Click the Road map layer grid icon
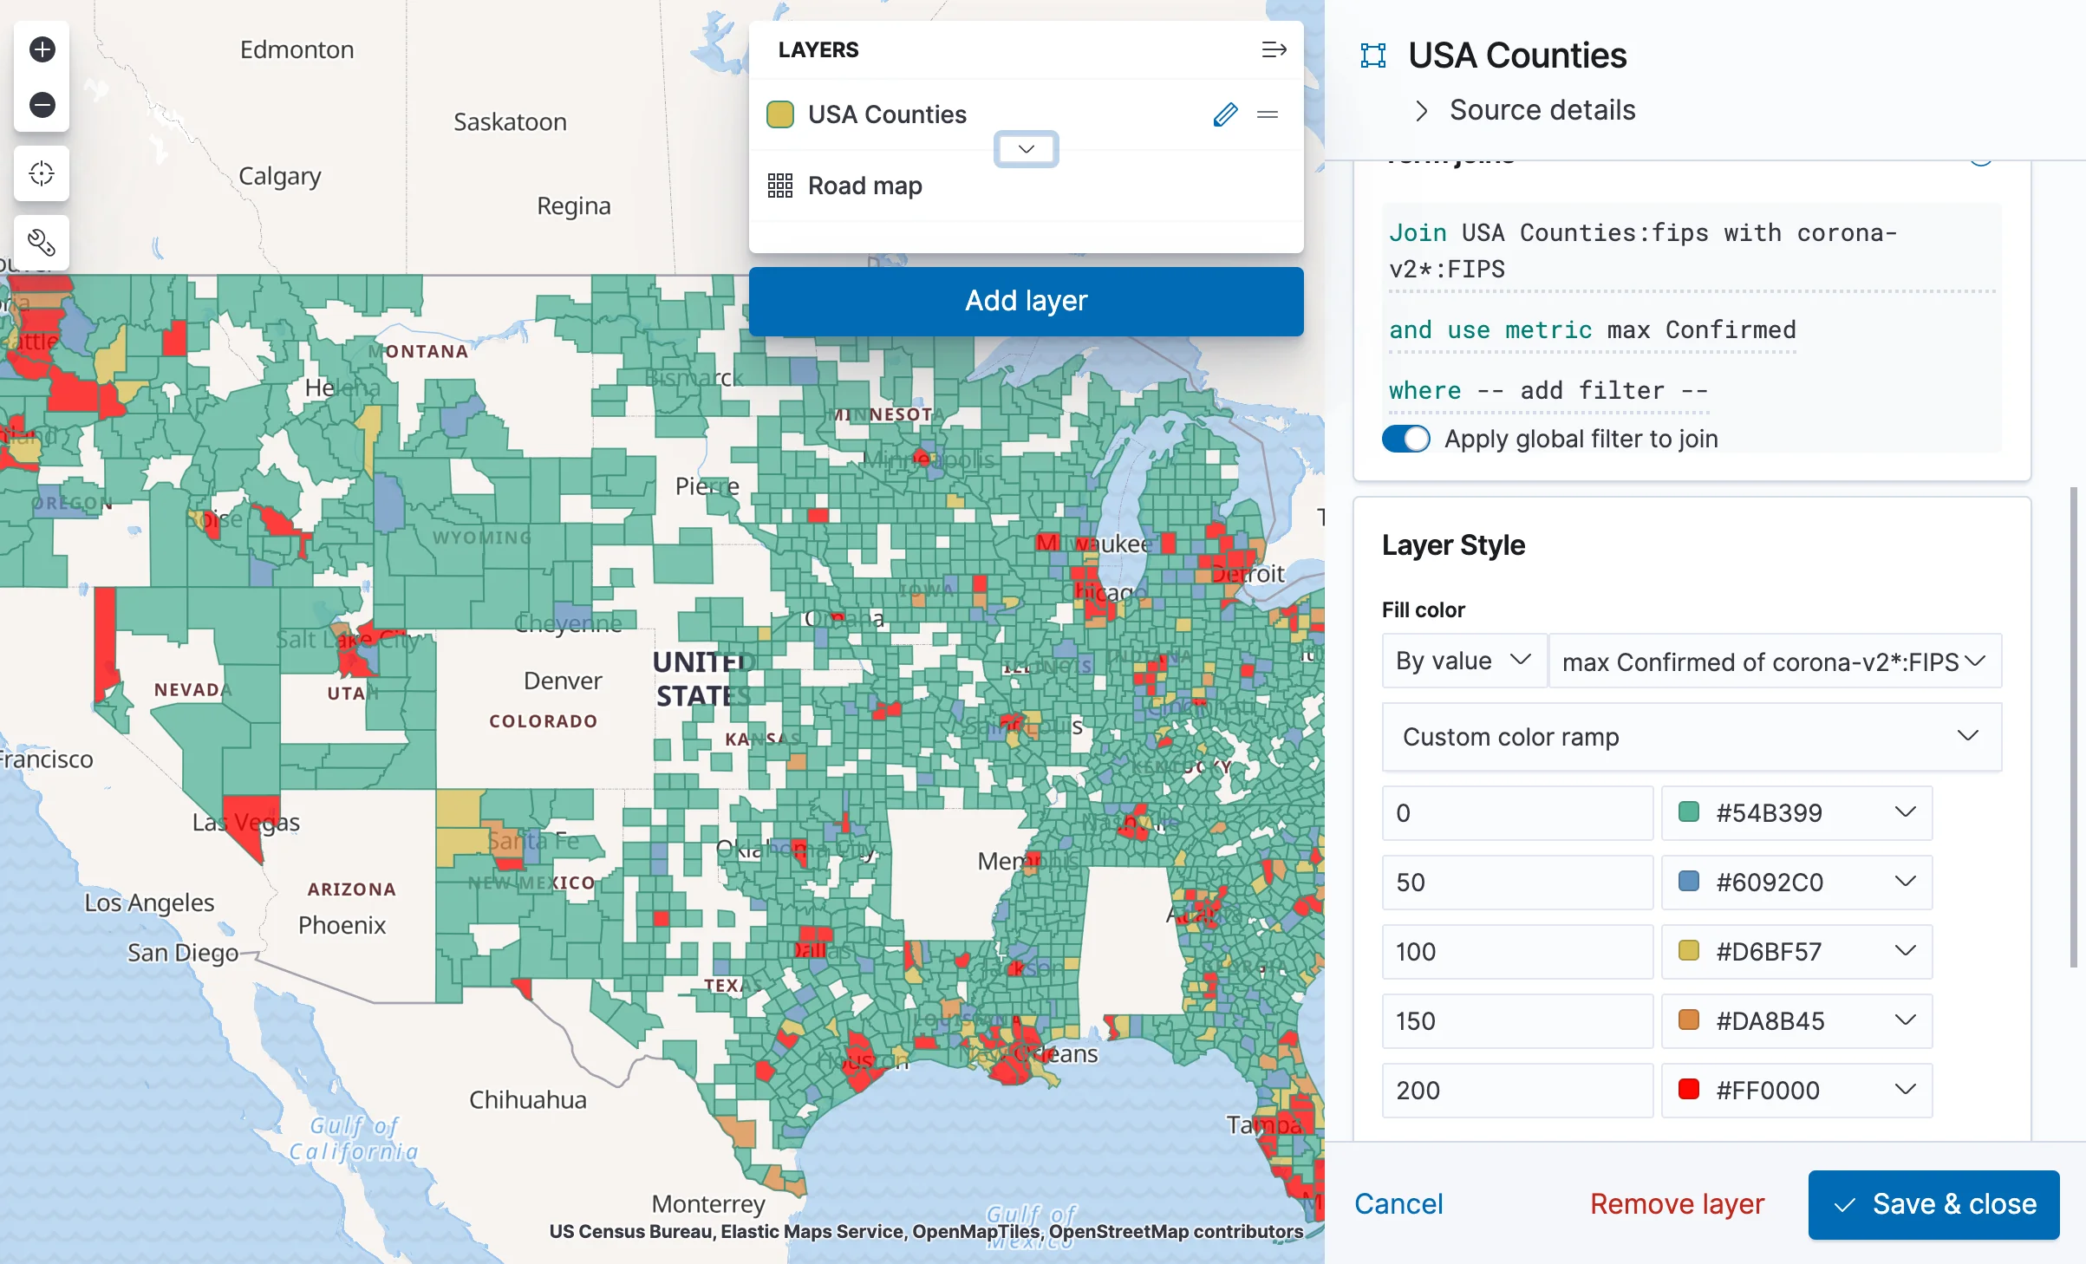 click(x=779, y=186)
